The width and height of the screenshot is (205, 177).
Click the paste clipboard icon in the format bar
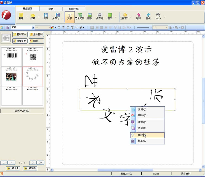pyautogui.click(x=2, y=27)
